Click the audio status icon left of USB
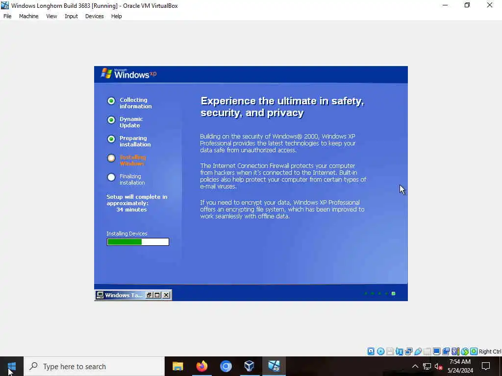The height and width of the screenshot is (376, 502). click(399, 352)
